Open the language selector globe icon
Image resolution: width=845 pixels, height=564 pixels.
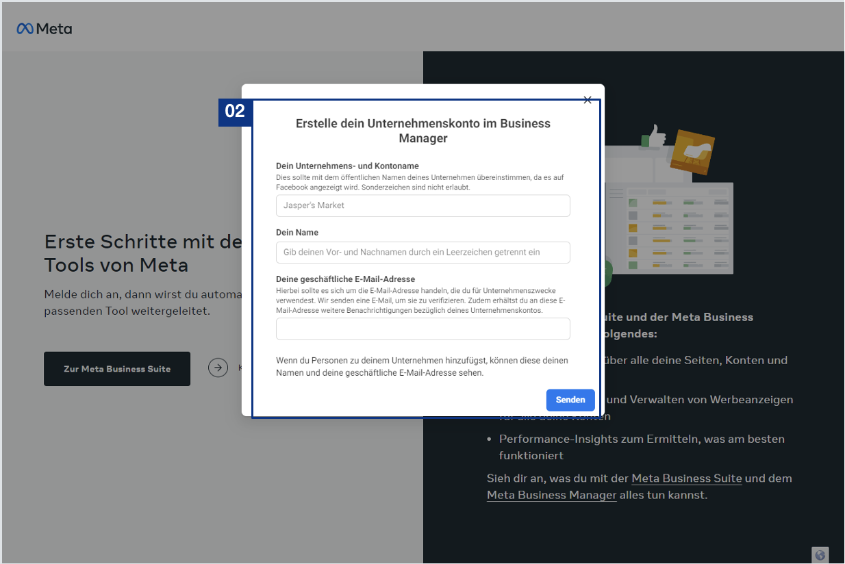click(820, 555)
